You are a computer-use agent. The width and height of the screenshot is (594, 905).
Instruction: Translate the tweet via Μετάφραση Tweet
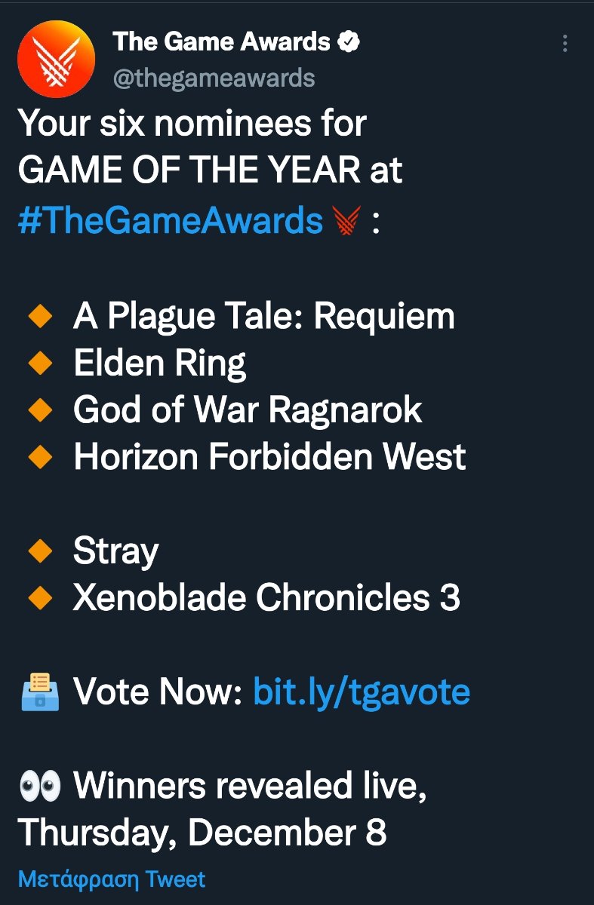click(112, 879)
